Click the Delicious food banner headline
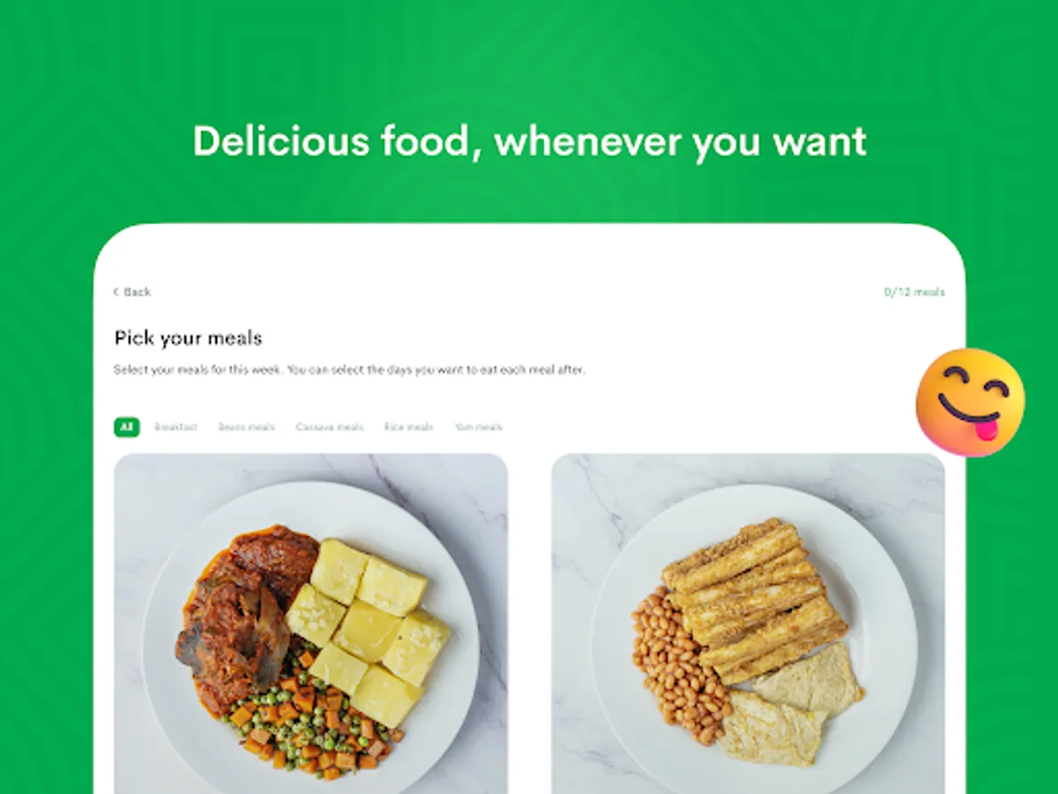 coord(530,141)
